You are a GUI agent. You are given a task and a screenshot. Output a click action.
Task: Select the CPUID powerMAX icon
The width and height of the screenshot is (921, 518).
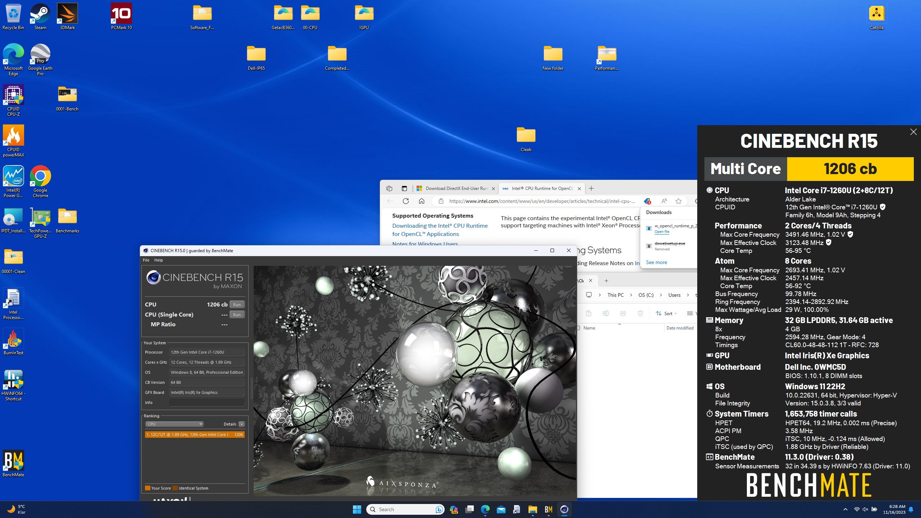coord(13,141)
